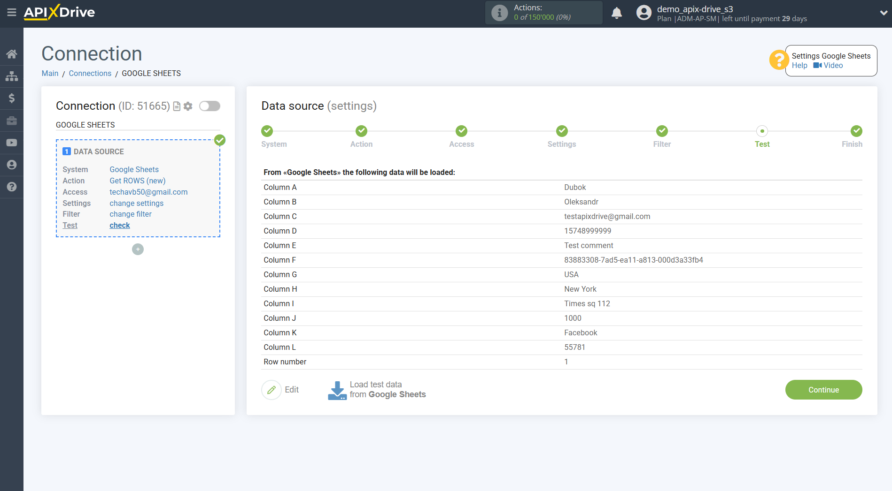Open the hamburger menu icon
Viewport: 892px width, 491px height.
point(12,13)
